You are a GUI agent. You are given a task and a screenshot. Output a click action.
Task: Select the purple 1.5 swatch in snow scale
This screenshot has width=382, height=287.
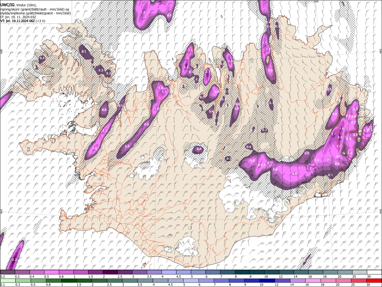point(95,272)
